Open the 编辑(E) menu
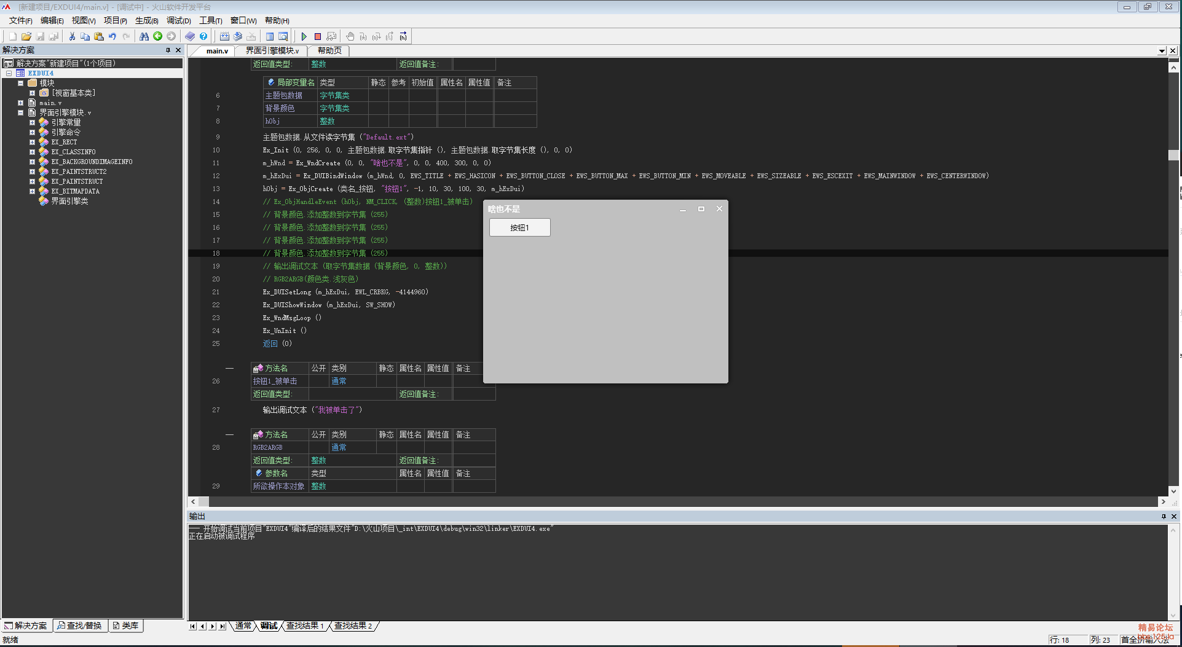 point(52,20)
